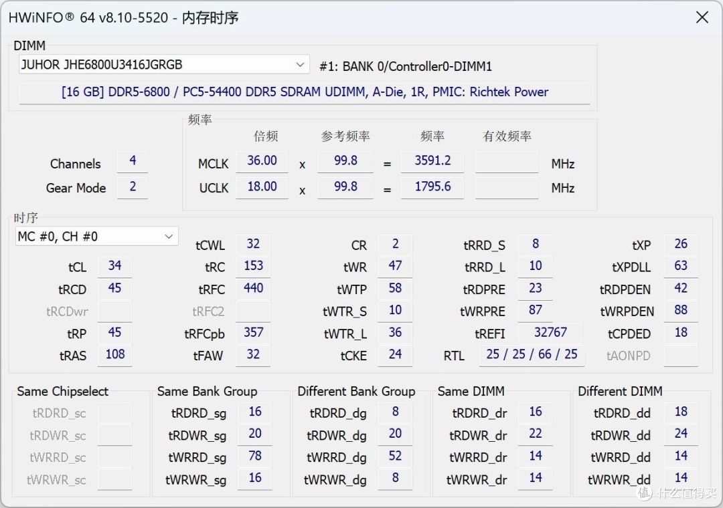Click the tRCD value 45
This screenshot has width=723, height=508.
tap(115, 289)
